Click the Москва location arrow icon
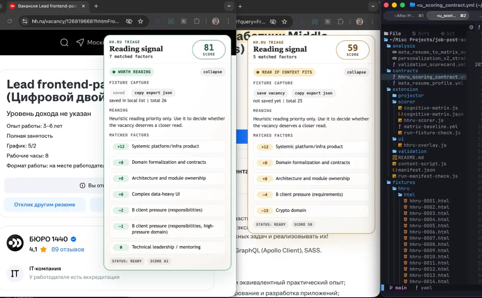The width and height of the screenshot is (482, 298). pos(80,42)
